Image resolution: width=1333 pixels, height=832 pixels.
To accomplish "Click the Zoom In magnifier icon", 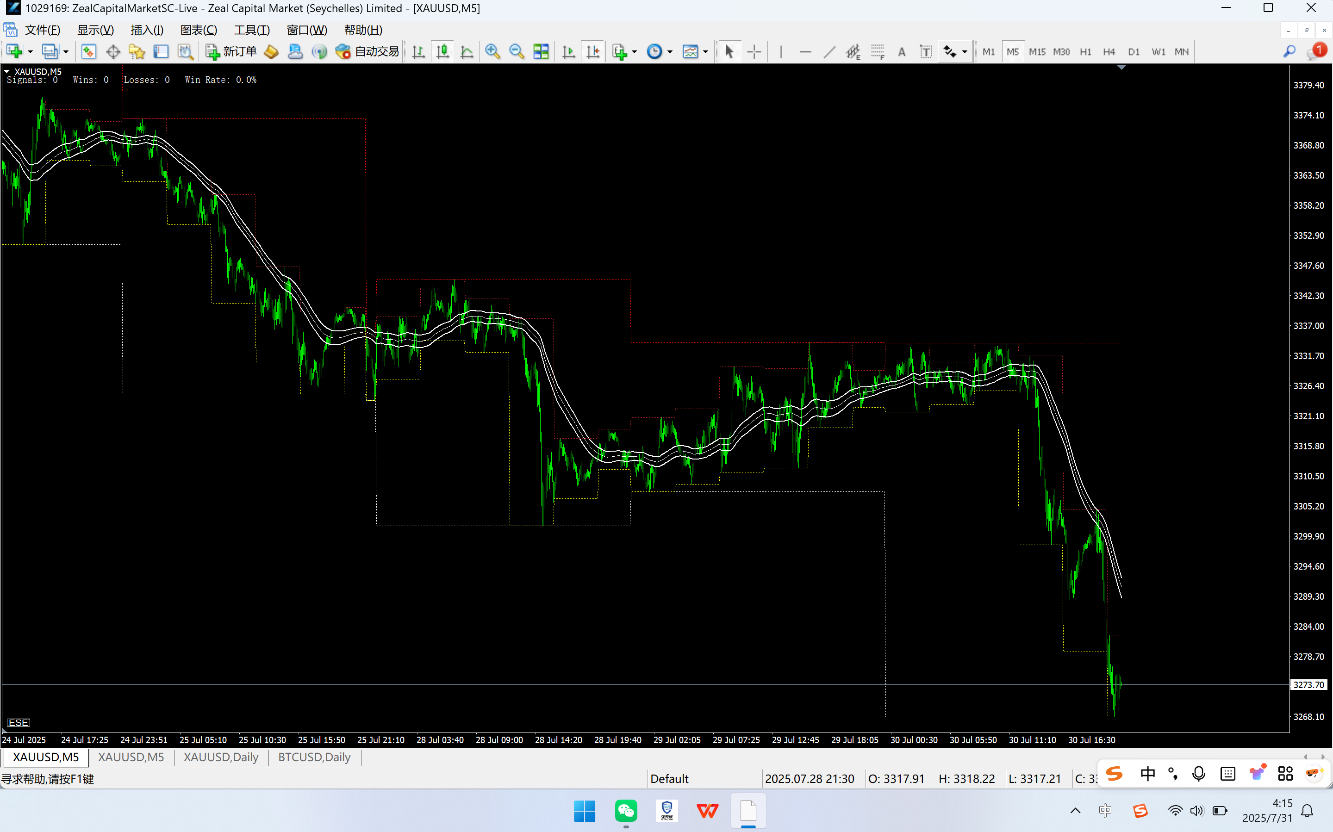I will click(x=492, y=52).
